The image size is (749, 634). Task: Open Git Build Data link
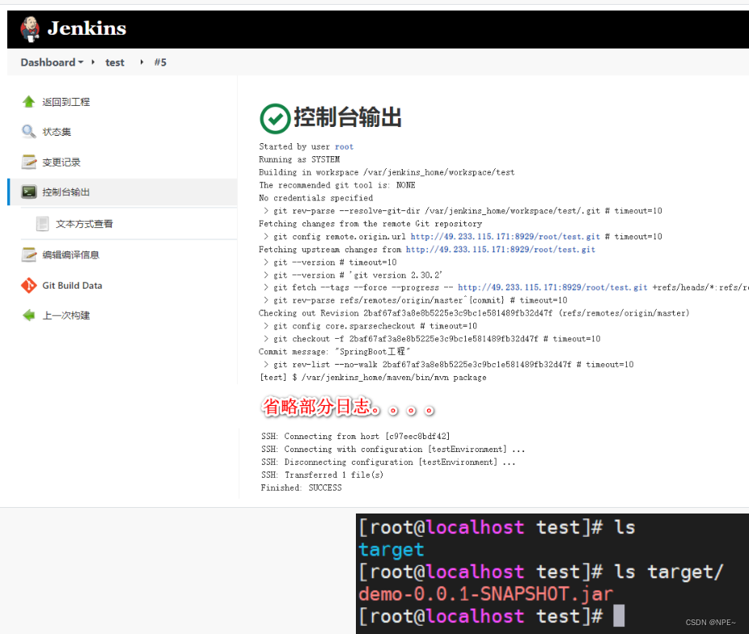(x=72, y=285)
